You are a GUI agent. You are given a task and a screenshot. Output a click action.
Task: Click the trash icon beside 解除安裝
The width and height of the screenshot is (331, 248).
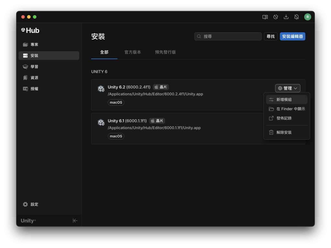pos(271,132)
